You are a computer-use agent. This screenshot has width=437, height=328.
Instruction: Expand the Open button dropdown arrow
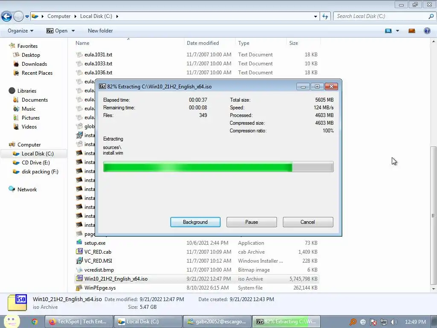tap(73, 31)
